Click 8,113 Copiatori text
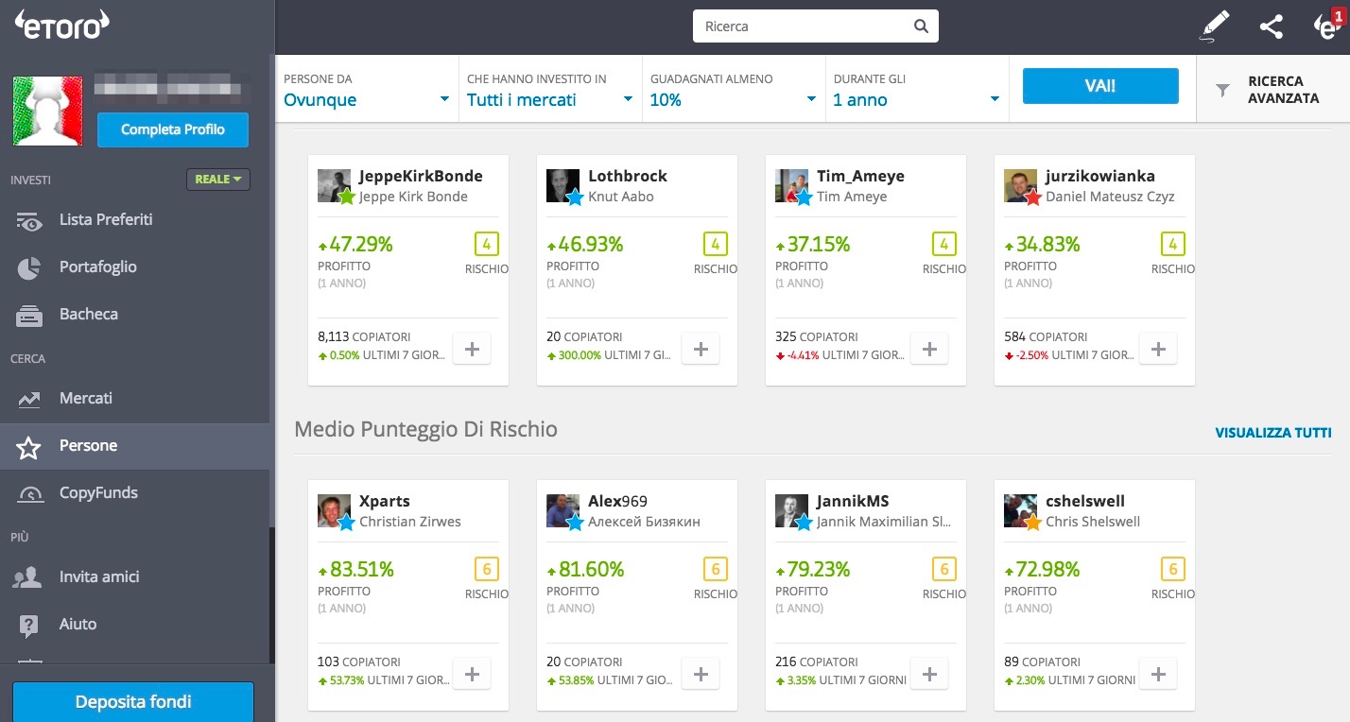 click(364, 336)
